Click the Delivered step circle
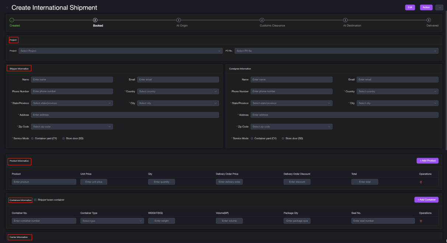 (x=429, y=20)
